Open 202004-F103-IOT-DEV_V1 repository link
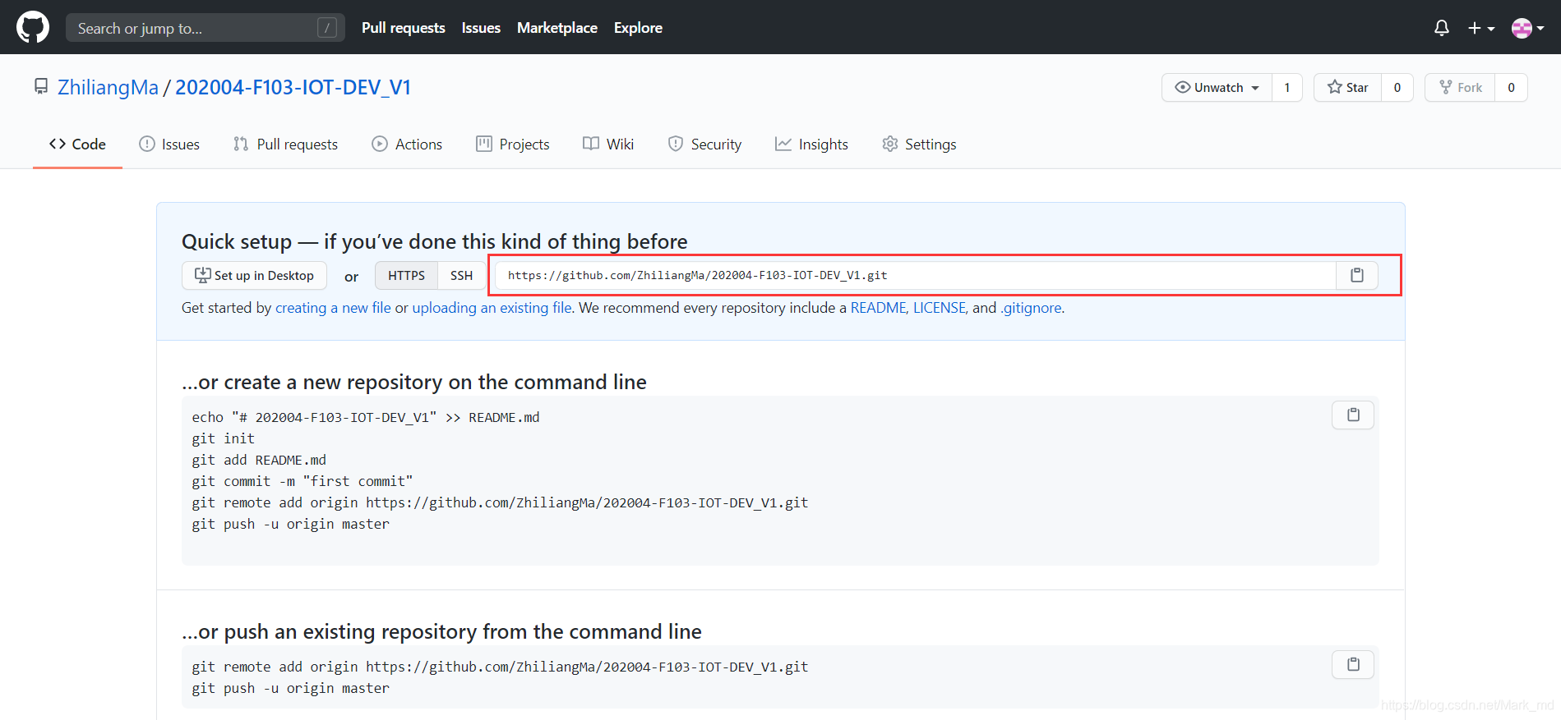This screenshot has width=1561, height=720. (293, 87)
